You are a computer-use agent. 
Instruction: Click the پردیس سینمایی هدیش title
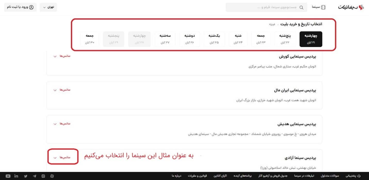pyautogui.click(x=297, y=124)
